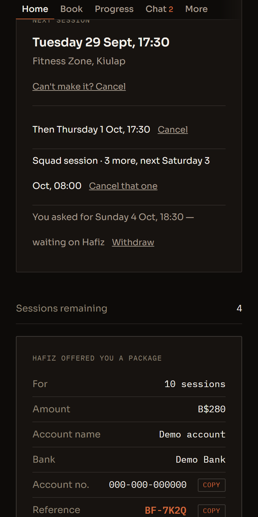The width and height of the screenshot is (258, 517).
Task: Click the B$280 amount value
Action: [212, 409]
